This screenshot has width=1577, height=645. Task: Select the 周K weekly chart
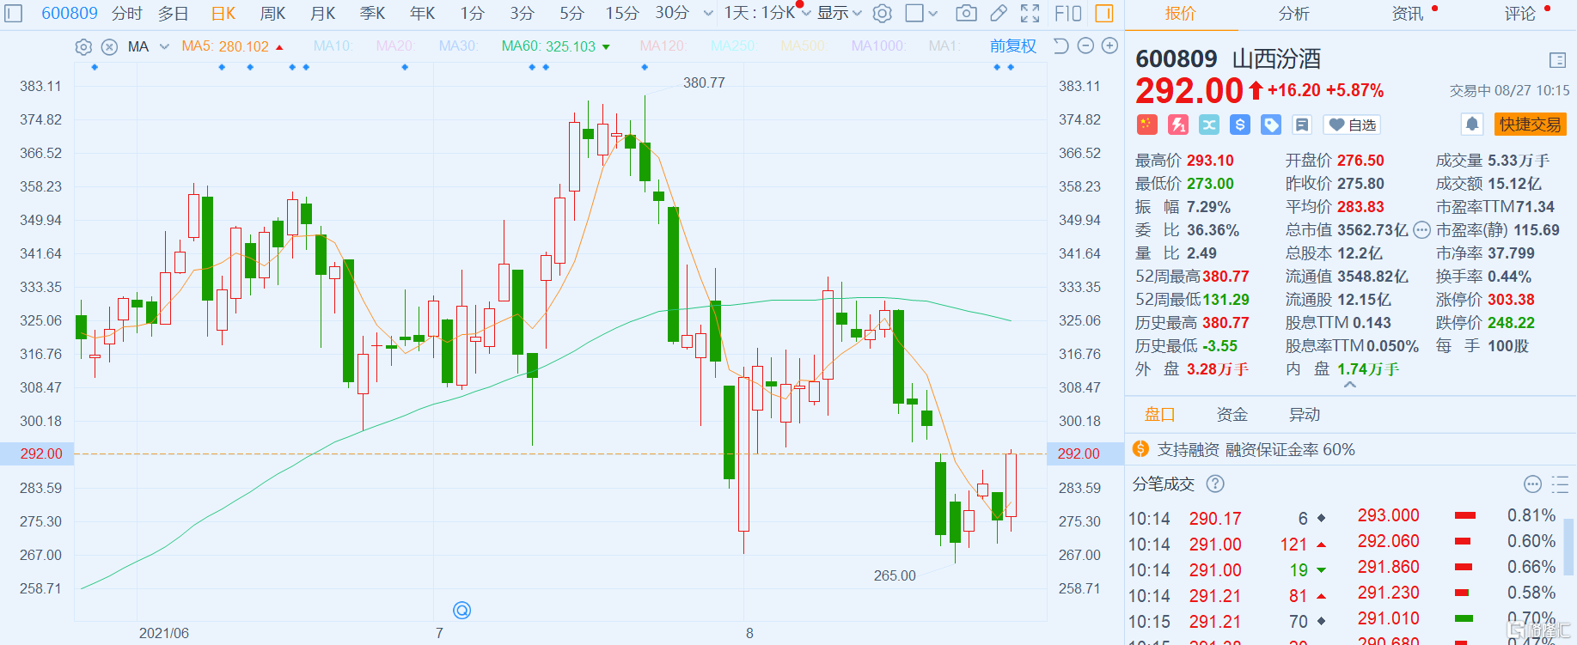tap(273, 13)
